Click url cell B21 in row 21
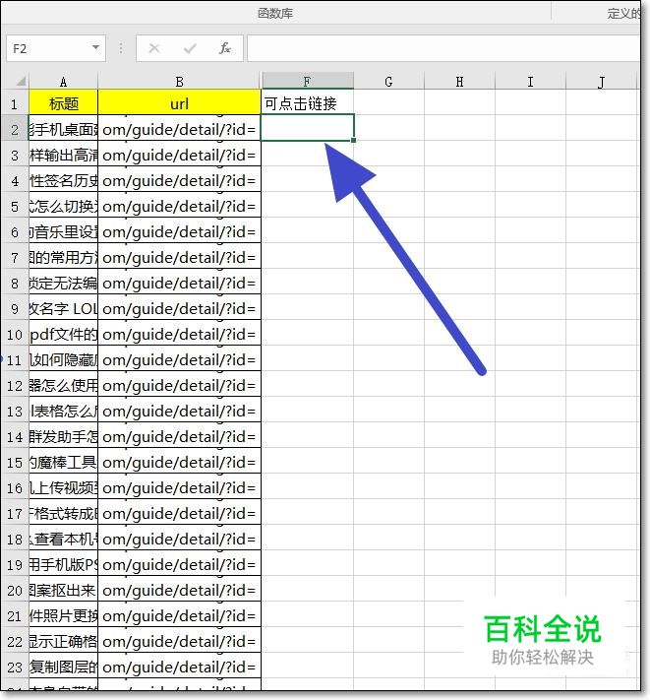650x700 pixels. 179,616
